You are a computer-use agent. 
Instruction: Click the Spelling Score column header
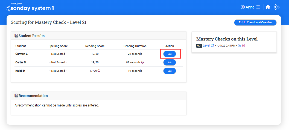(58, 46)
